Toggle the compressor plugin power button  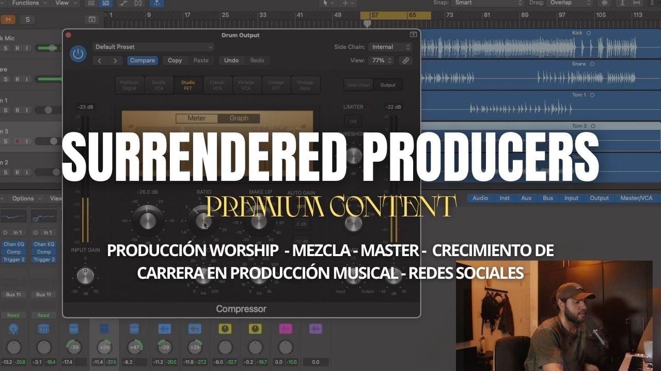(x=78, y=54)
